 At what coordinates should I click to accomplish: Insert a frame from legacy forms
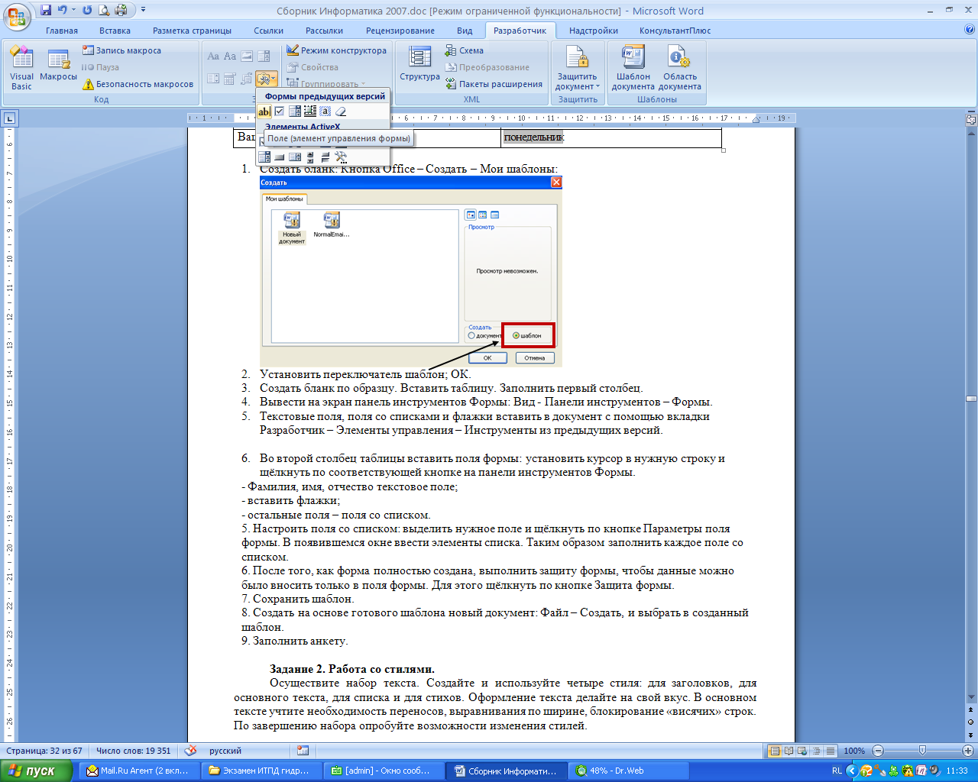(x=310, y=111)
